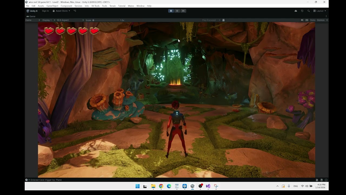Open the Game/Simulator view dropdown
The width and height of the screenshot is (346, 195).
[33, 20]
